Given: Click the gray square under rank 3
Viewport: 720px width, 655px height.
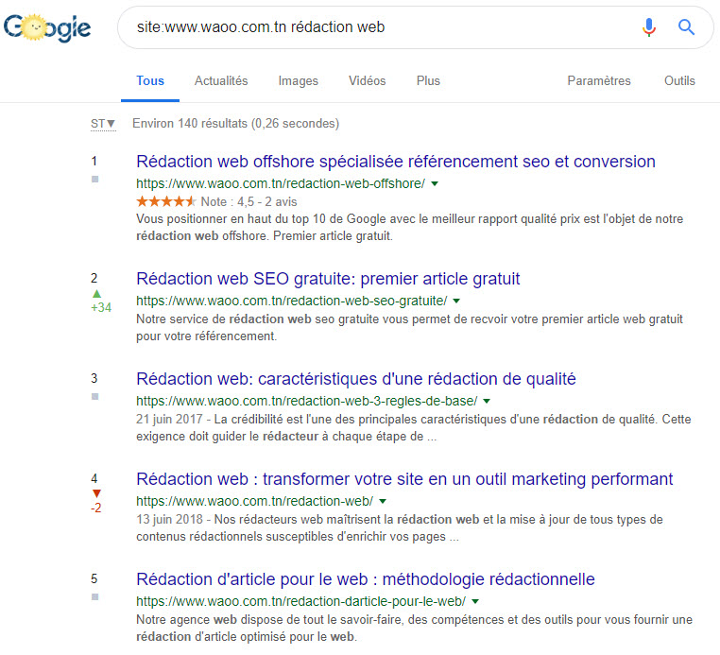Looking at the screenshot, I should pyautogui.click(x=95, y=396).
